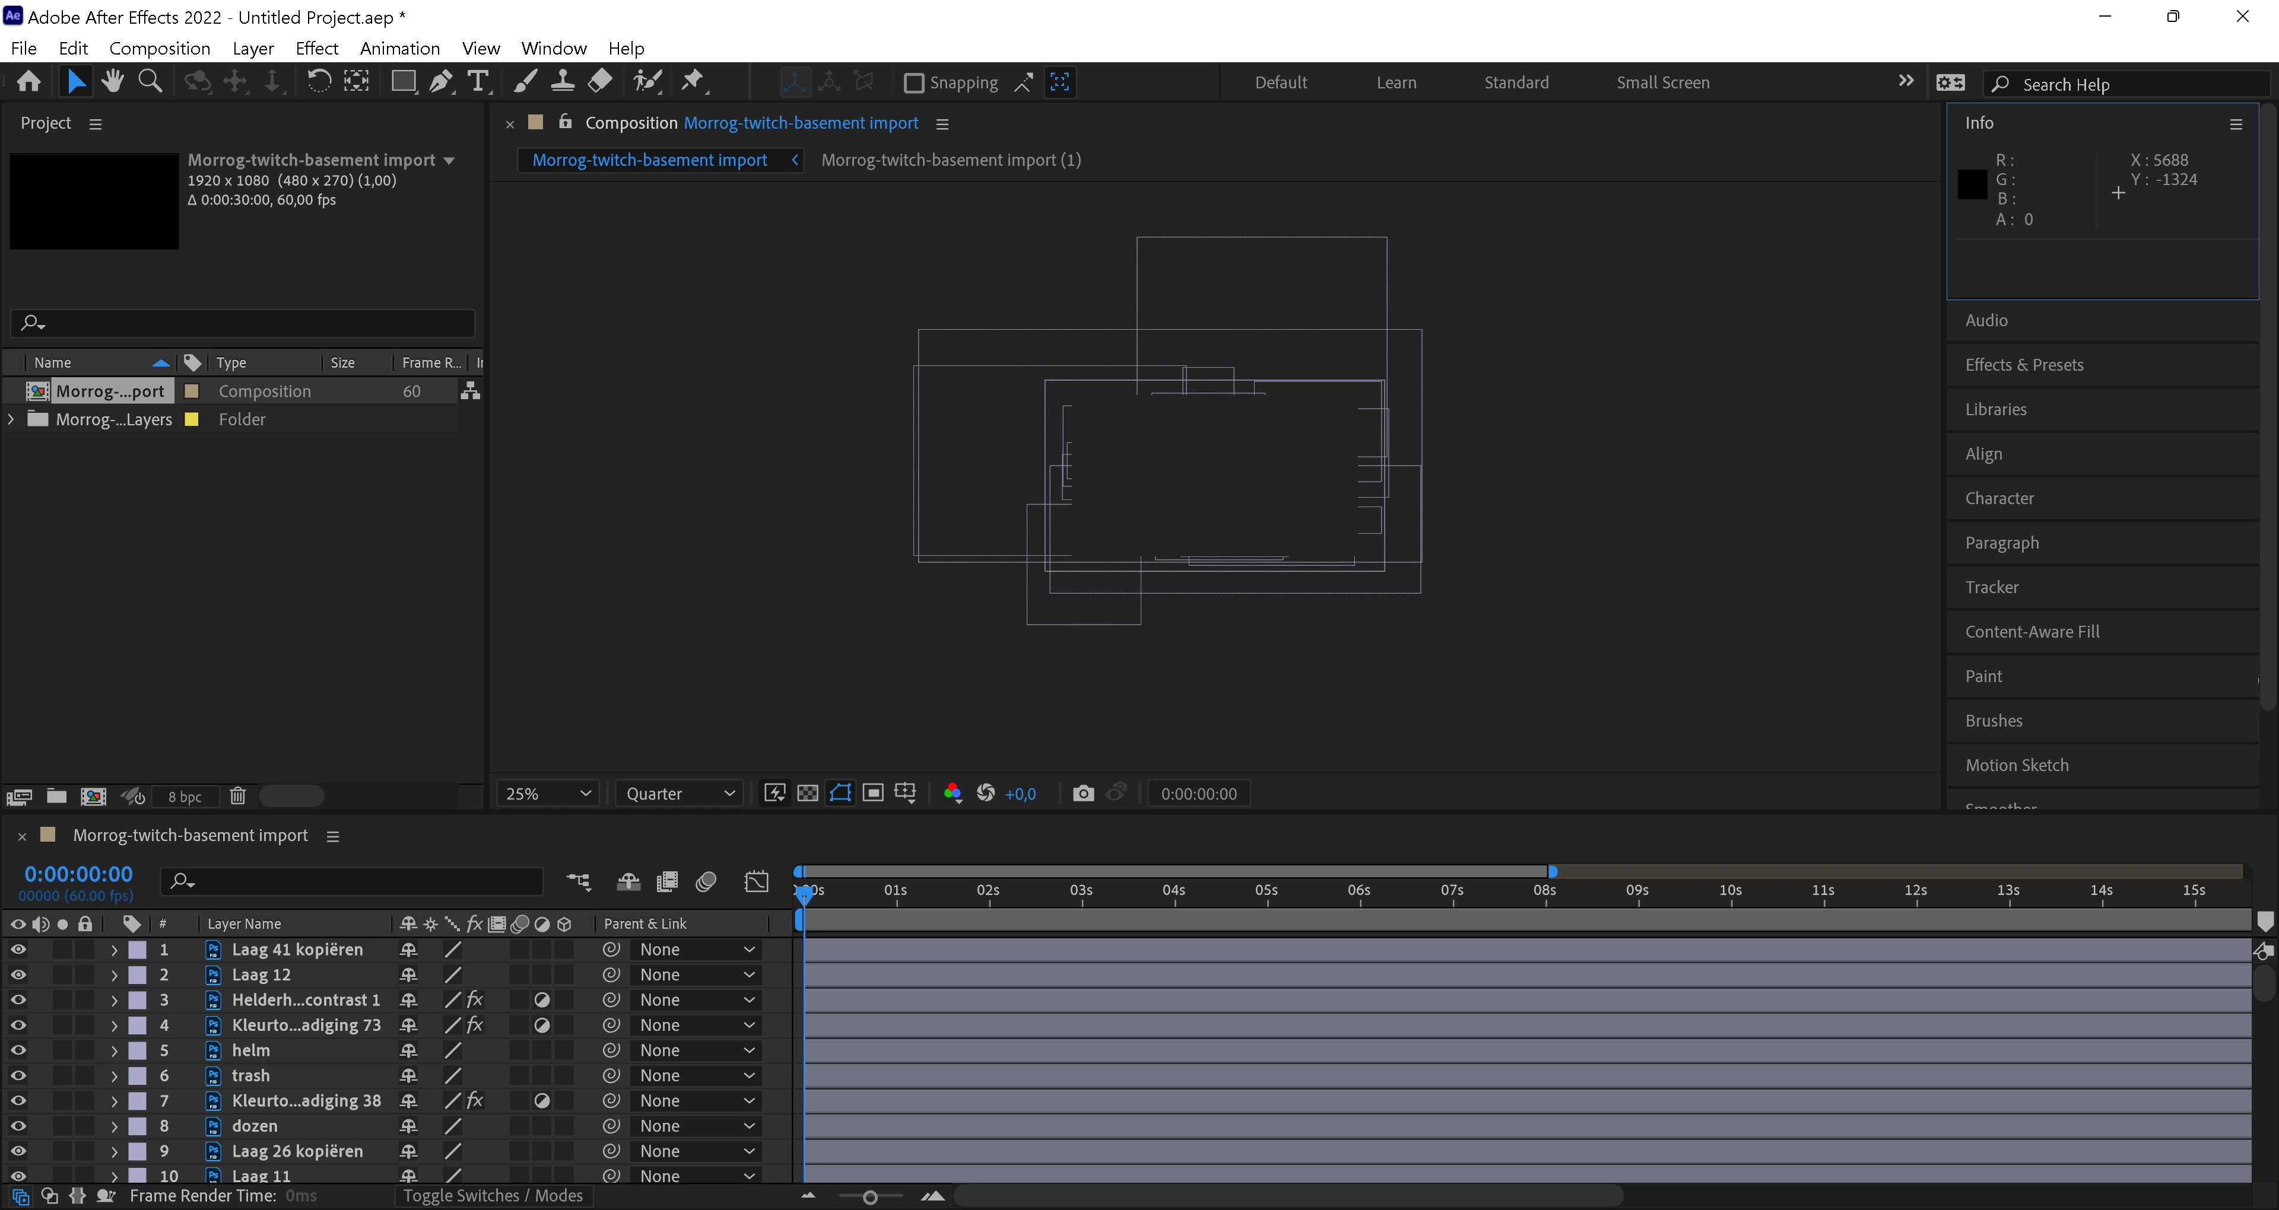The height and width of the screenshot is (1210, 2279).
Task: Select the Horizontal Type tool
Action: 478,82
